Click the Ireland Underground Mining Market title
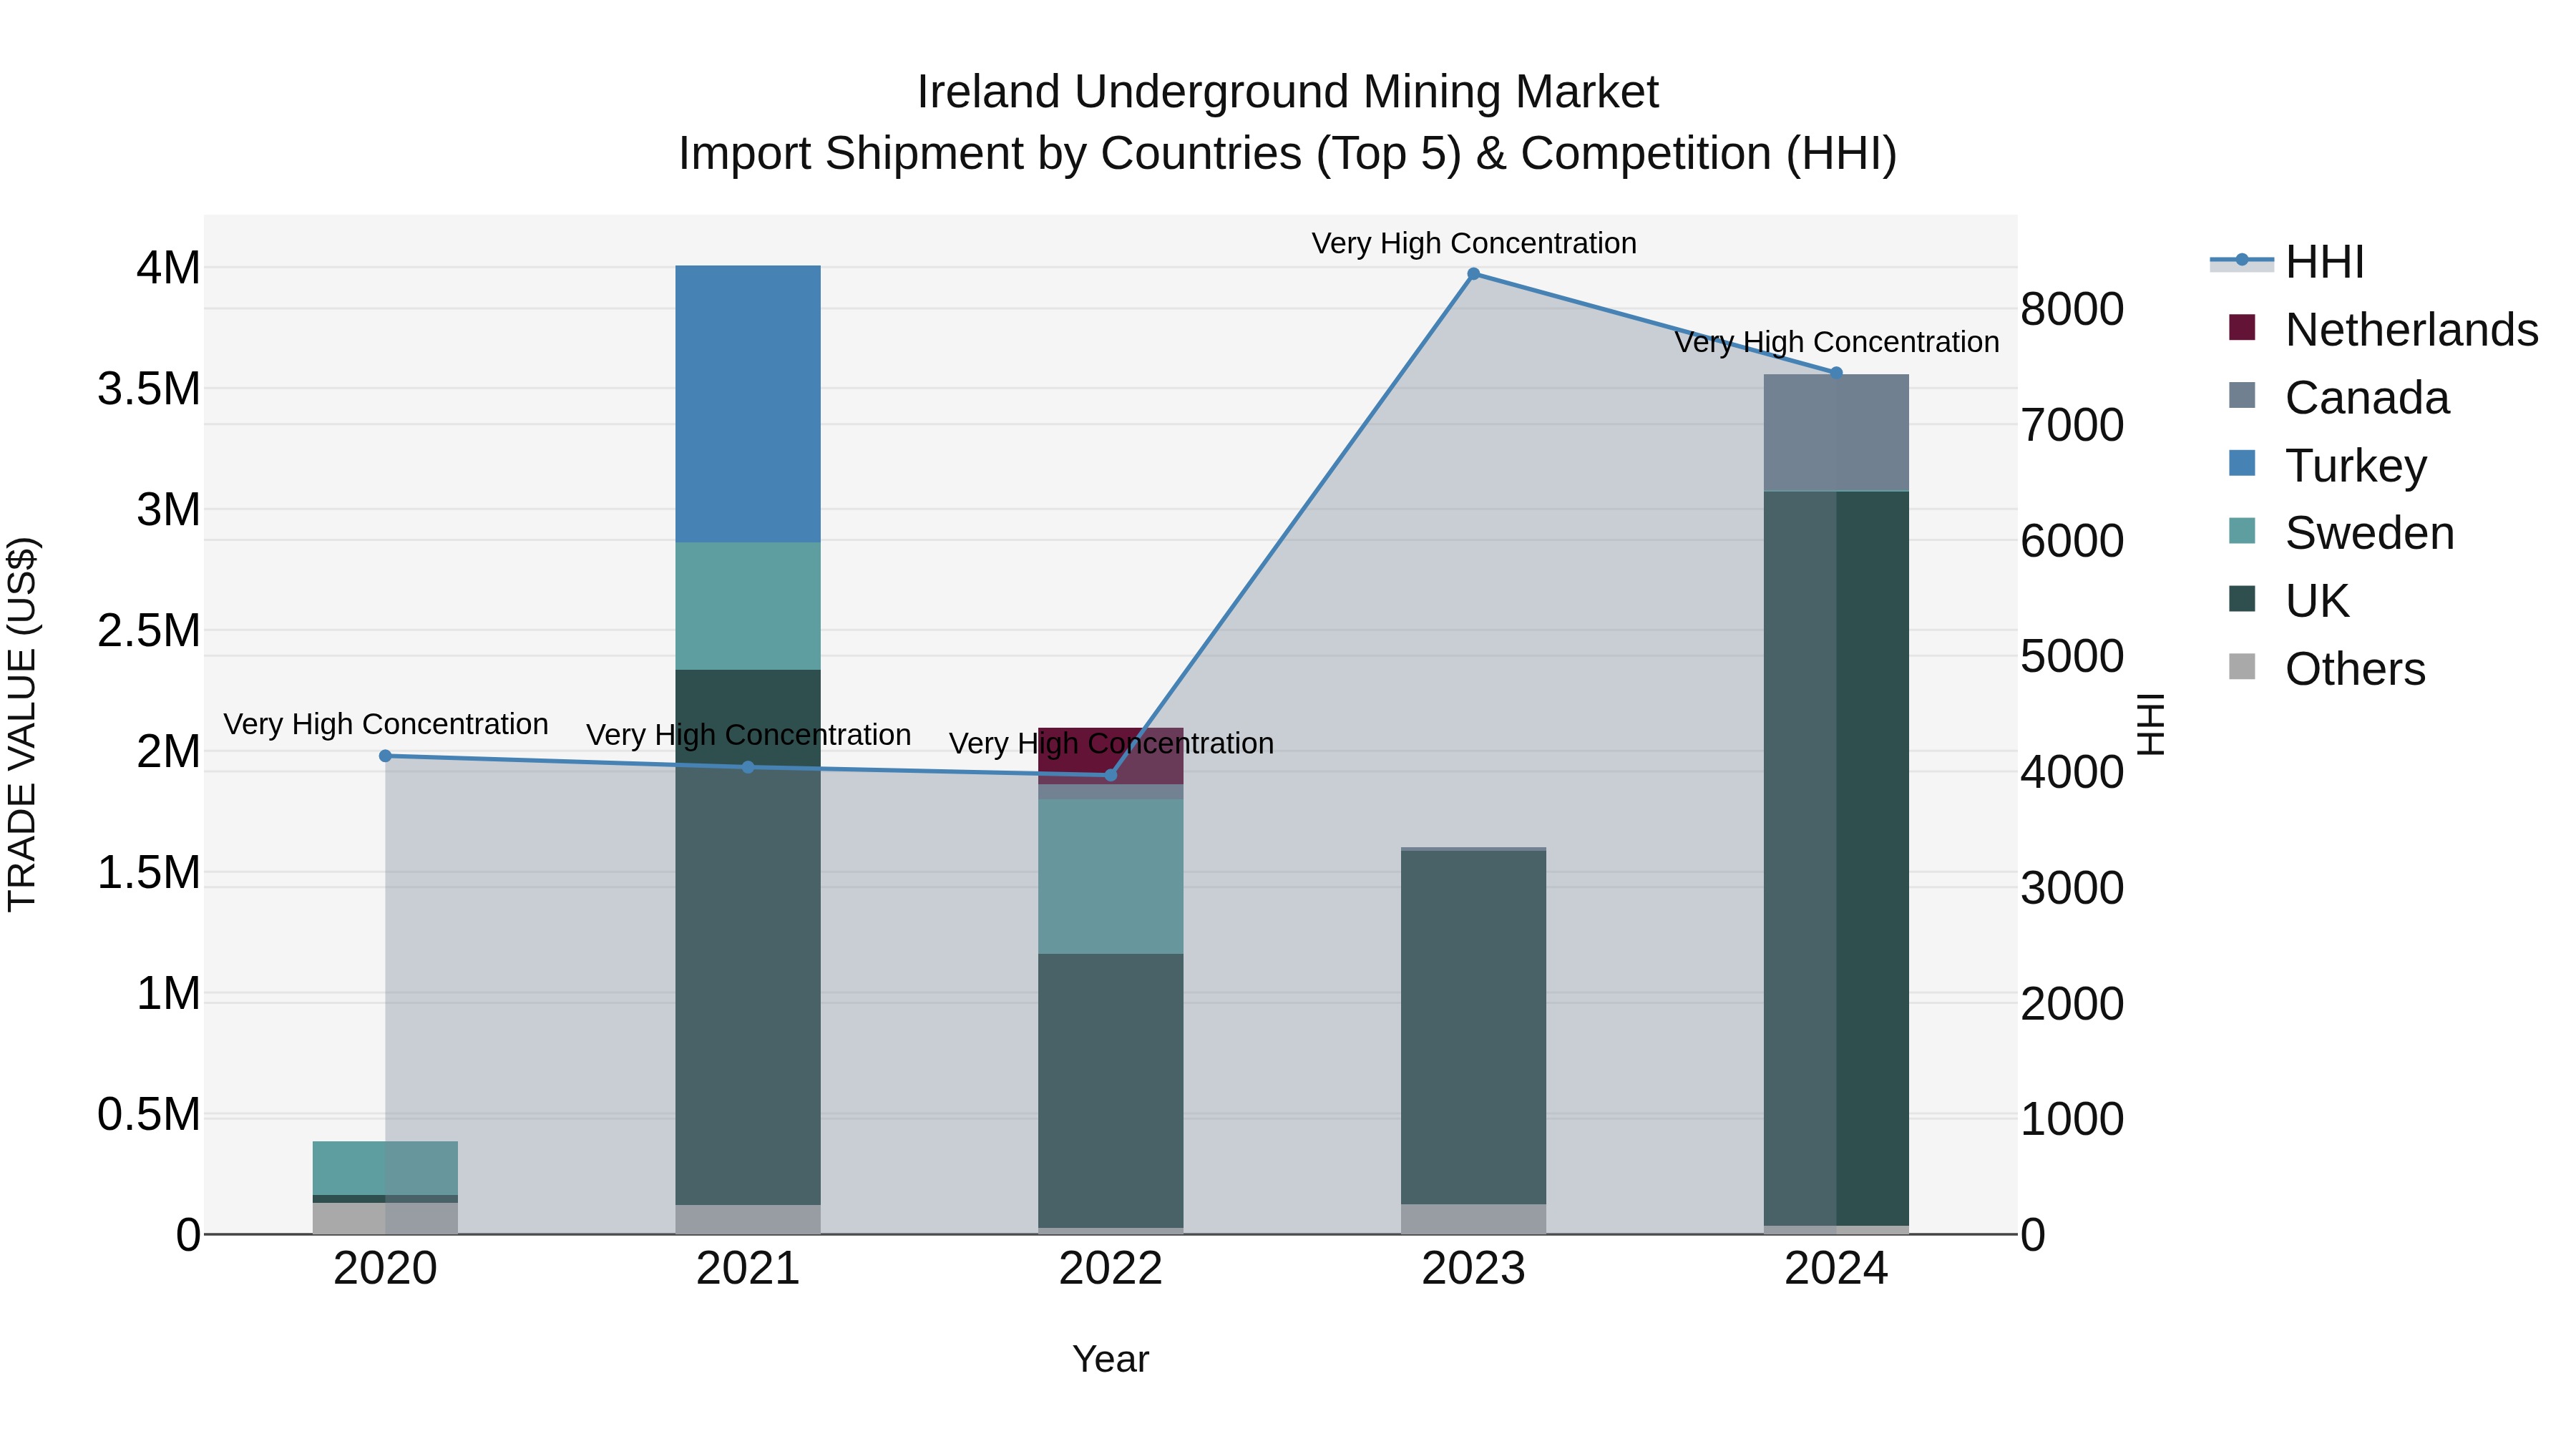This screenshot has width=2576, height=1449. pyautogui.click(x=1287, y=92)
